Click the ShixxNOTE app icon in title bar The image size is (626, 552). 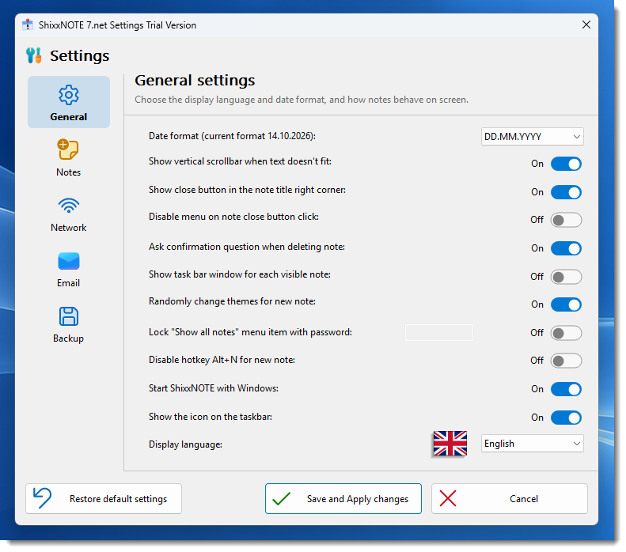point(28,25)
